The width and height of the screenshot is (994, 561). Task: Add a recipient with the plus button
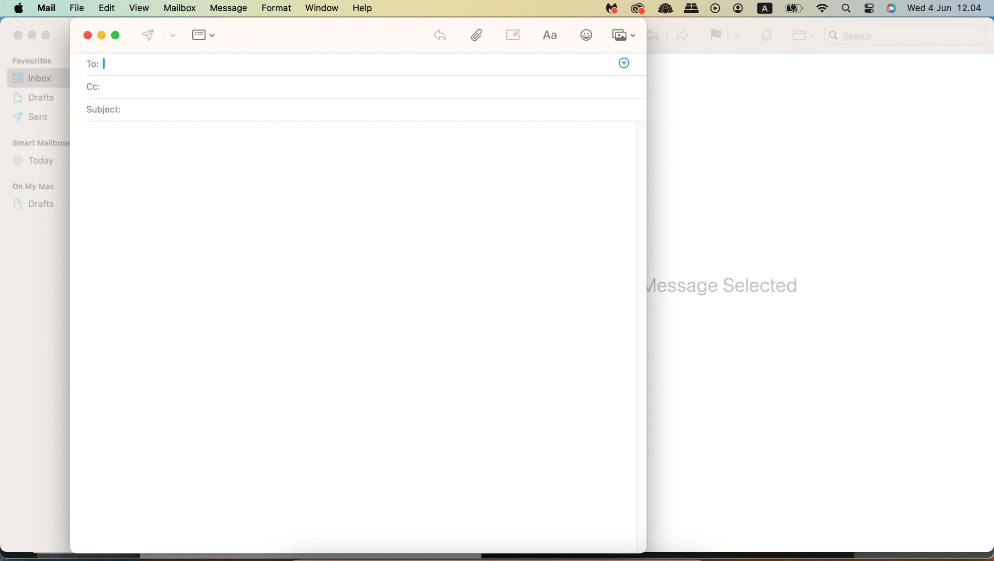pyautogui.click(x=624, y=63)
